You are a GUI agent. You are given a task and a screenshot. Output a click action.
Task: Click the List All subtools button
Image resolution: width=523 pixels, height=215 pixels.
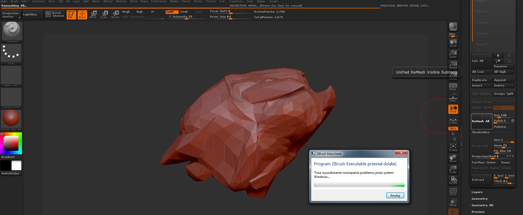pyautogui.click(x=482, y=61)
